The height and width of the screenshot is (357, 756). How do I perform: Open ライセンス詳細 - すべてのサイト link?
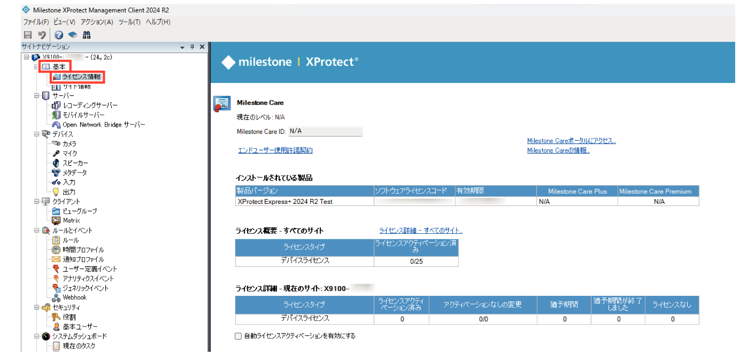pos(421,230)
